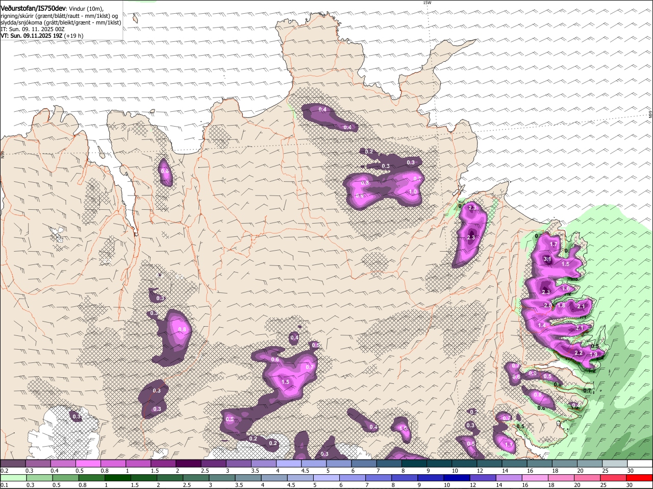Click the 'rigning/skúrir' legend description line
653x489 pixels.
pos(60,16)
